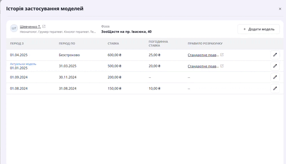This screenshot has height=164, width=286.
Task: Click the Актуальна модель label
Action: click(x=23, y=64)
